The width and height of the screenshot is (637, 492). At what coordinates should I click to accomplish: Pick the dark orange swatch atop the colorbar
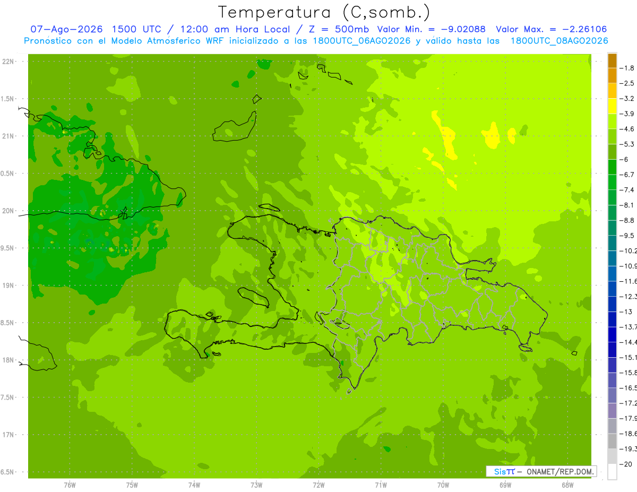612,61
